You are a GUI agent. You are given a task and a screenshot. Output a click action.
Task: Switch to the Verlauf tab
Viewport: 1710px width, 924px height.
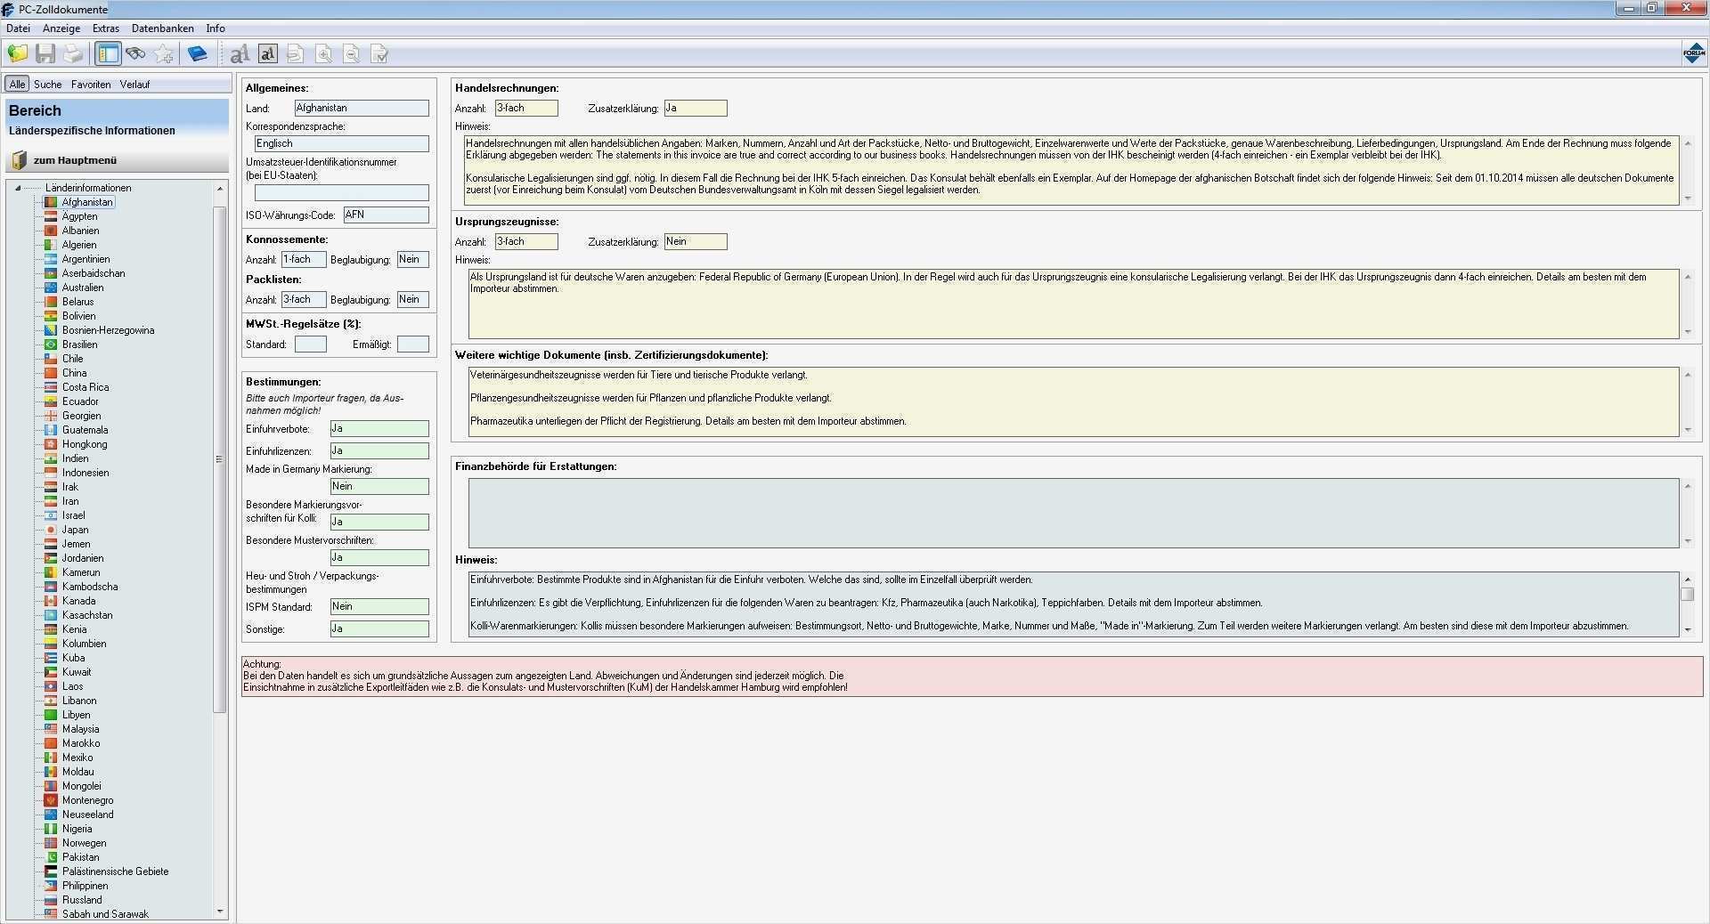click(x=134, y=85)
